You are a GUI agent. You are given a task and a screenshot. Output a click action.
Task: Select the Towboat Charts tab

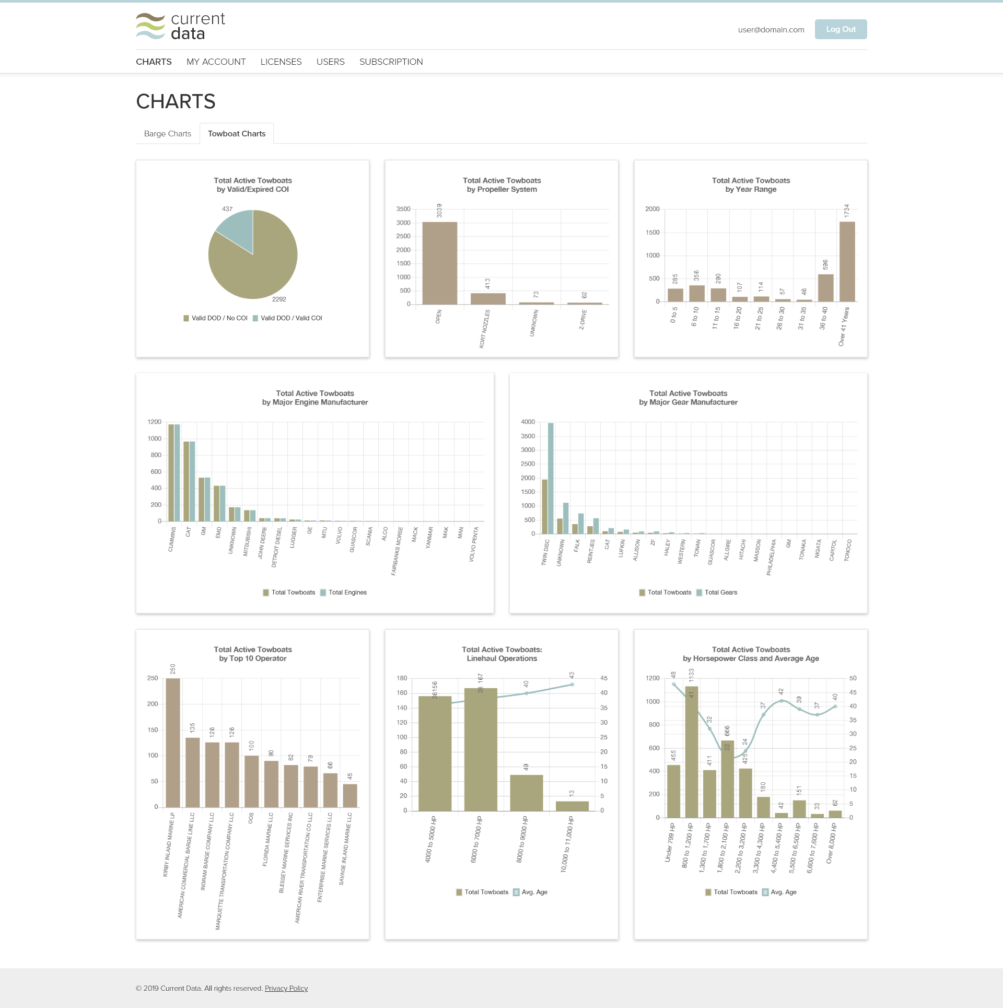tap(237, 134)
